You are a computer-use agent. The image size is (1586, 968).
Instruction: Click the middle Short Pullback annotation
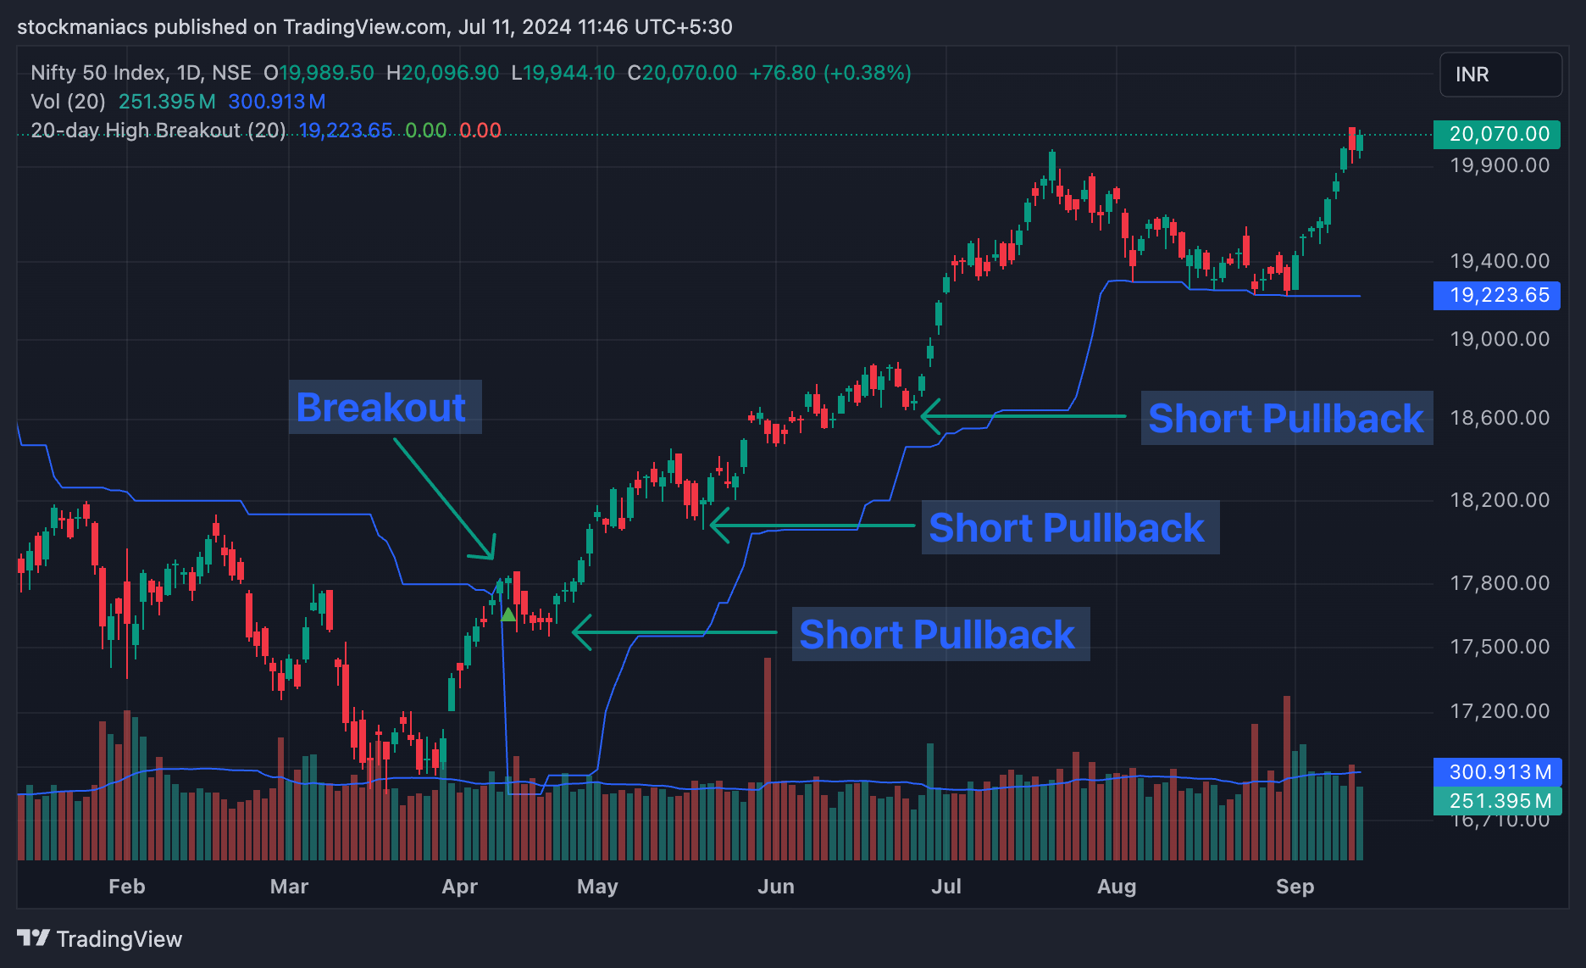pos(1067,526)
